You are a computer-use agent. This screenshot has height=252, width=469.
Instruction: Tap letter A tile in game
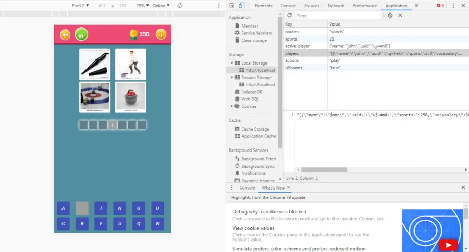pyautogui.click(x=63, y=208)
